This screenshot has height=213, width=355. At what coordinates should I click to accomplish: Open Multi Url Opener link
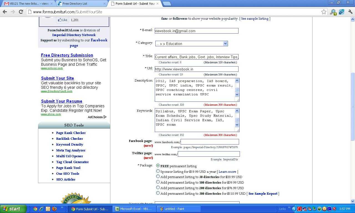click(x=69, y=156)
